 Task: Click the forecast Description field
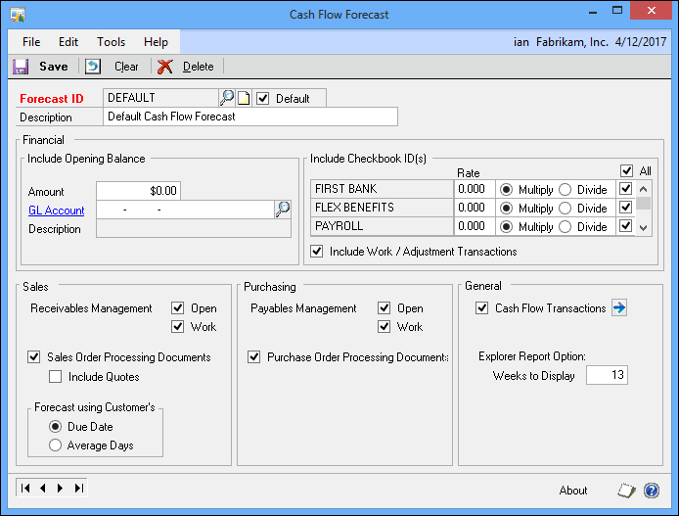click(x=250, y=117)
